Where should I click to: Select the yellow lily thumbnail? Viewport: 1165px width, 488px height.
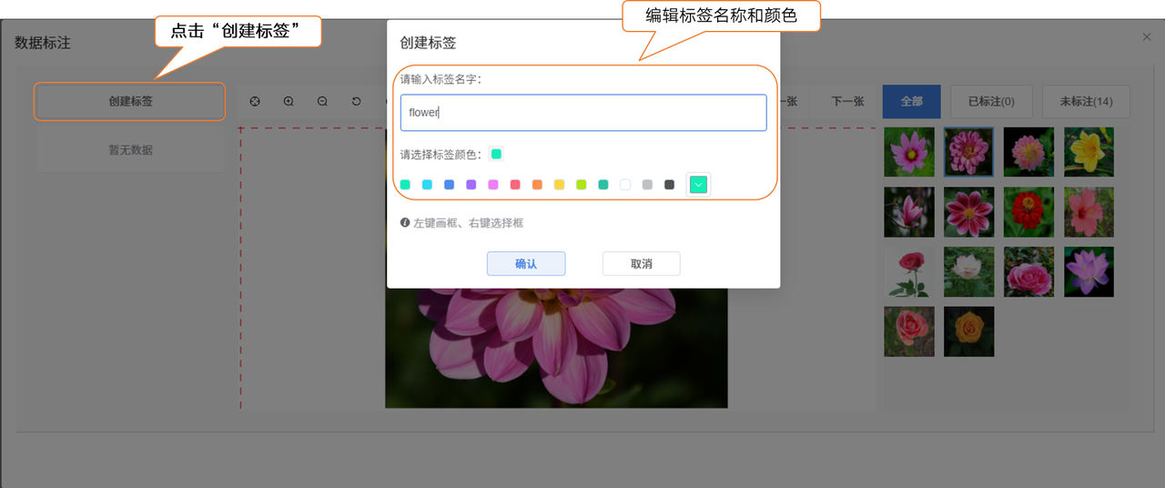pyautogui.click(x=1089, y=151)
